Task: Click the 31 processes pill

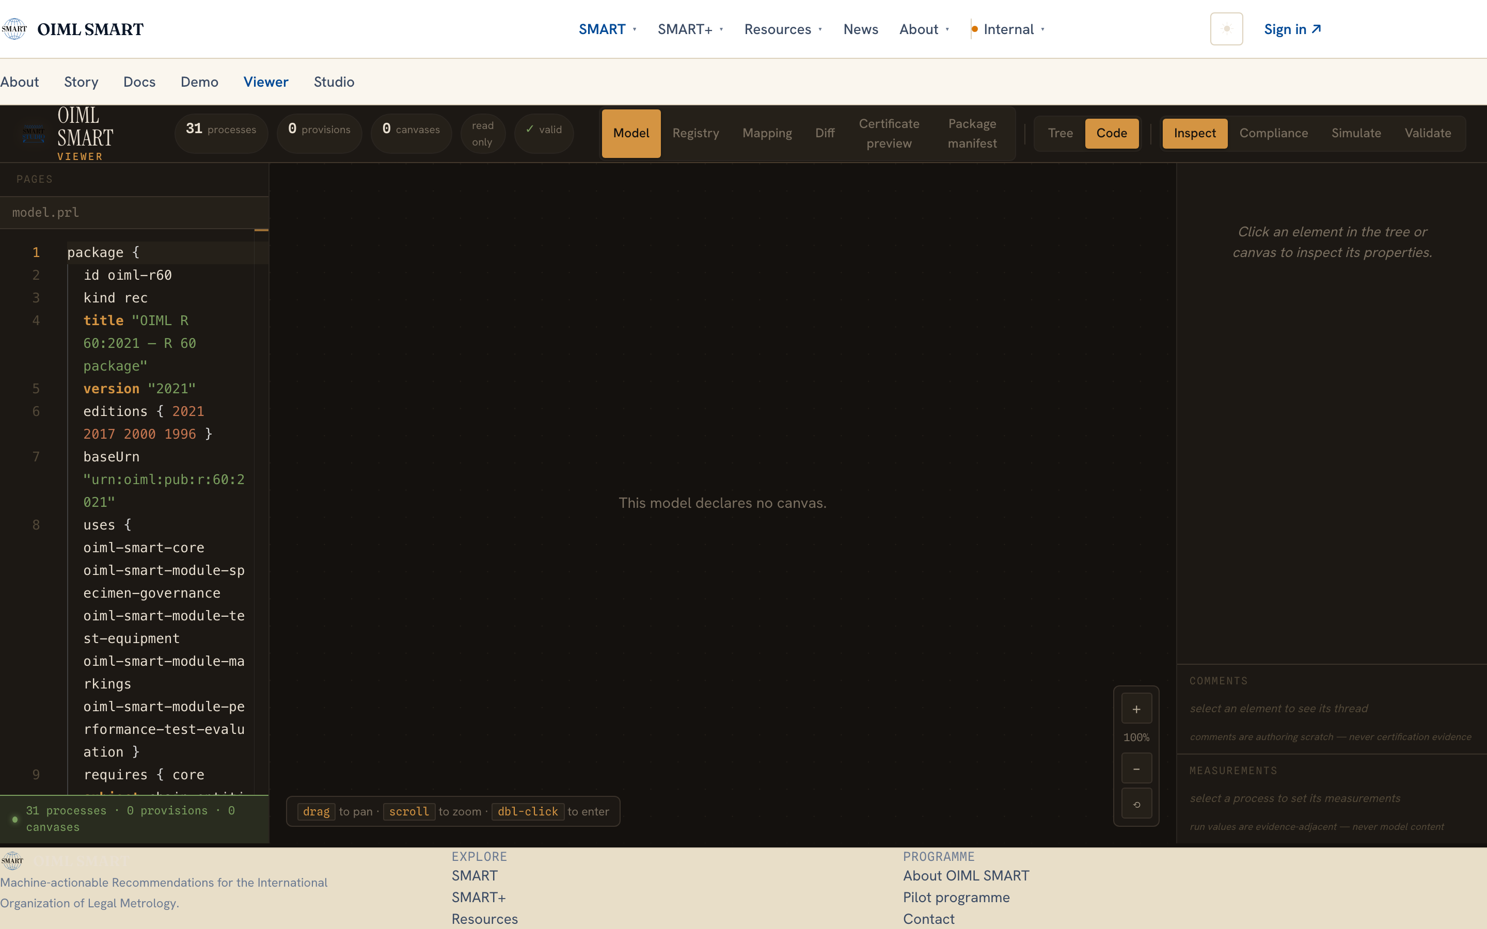Action: (x=221, y=133)
